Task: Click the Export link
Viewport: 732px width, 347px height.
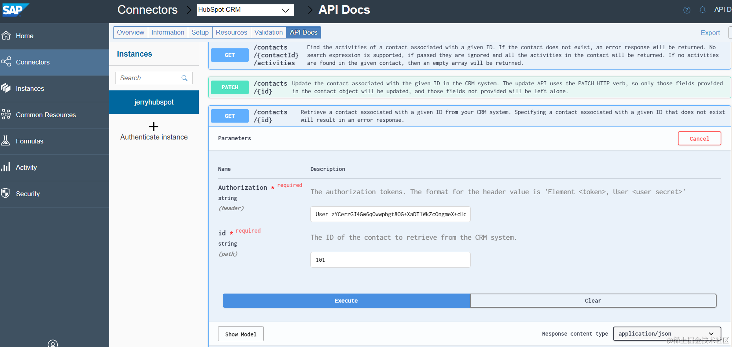Action: click(x=710, y=33)
